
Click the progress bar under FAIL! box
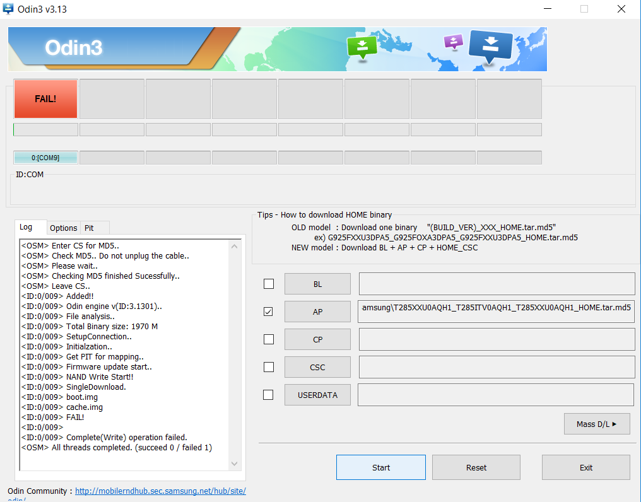point(45,129)
